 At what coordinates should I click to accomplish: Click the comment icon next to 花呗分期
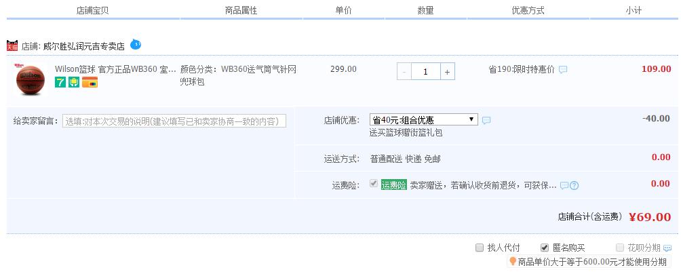[667, 248]
